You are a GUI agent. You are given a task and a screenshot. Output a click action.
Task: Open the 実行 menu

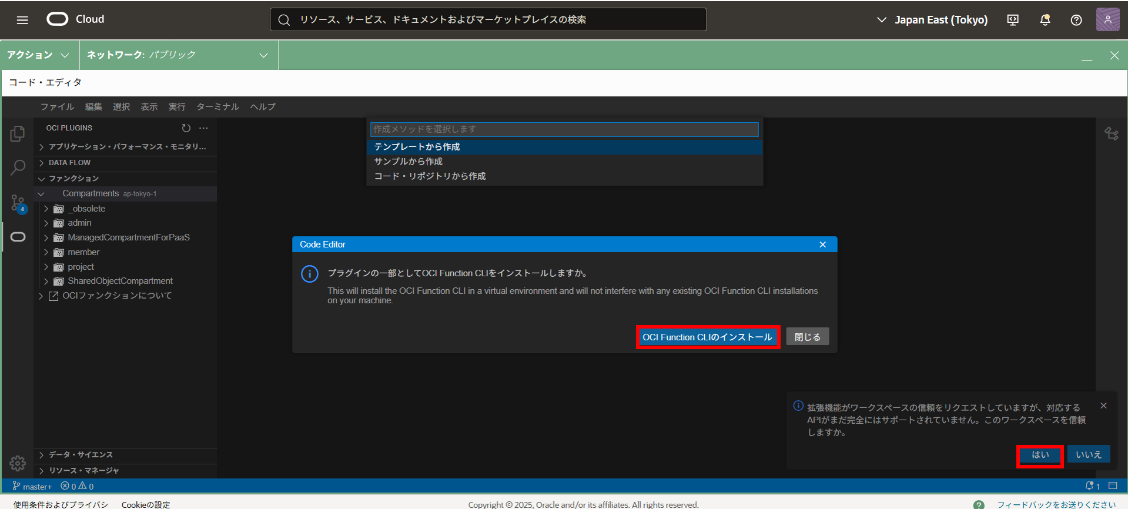pyautogui.click(x=176, y=107)
